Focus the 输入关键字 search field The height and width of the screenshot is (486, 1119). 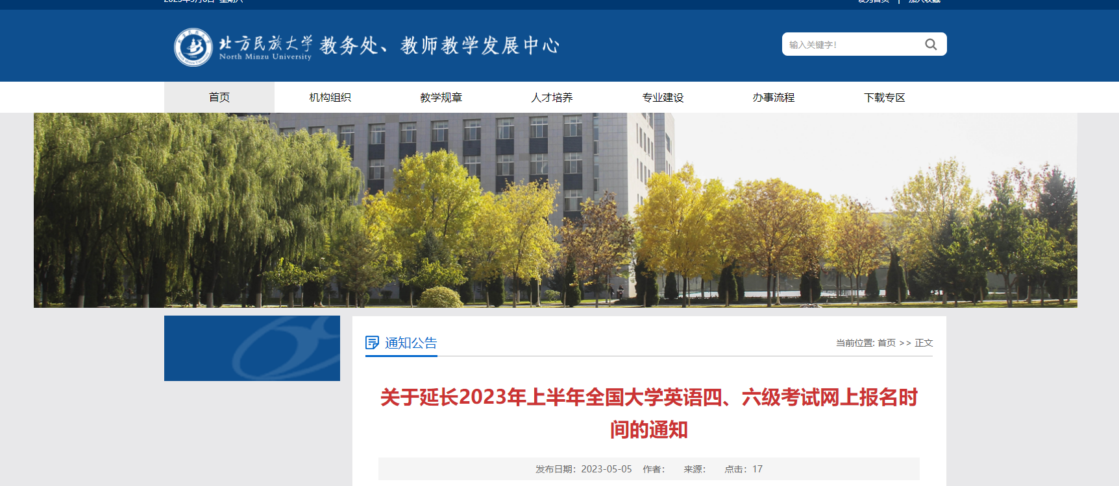click(850, 45)
